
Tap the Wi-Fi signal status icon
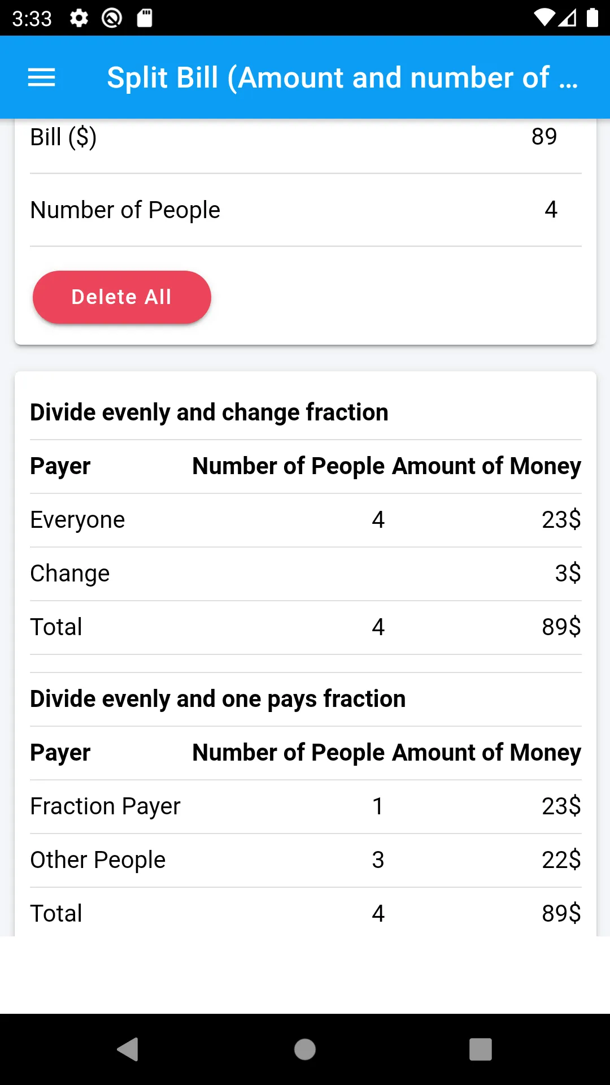coord(544,18)
